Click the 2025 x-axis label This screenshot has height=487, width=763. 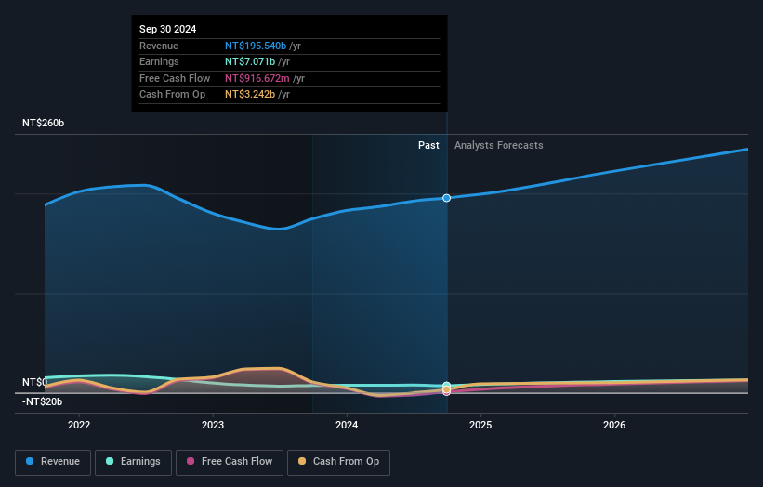coord(480,426)
